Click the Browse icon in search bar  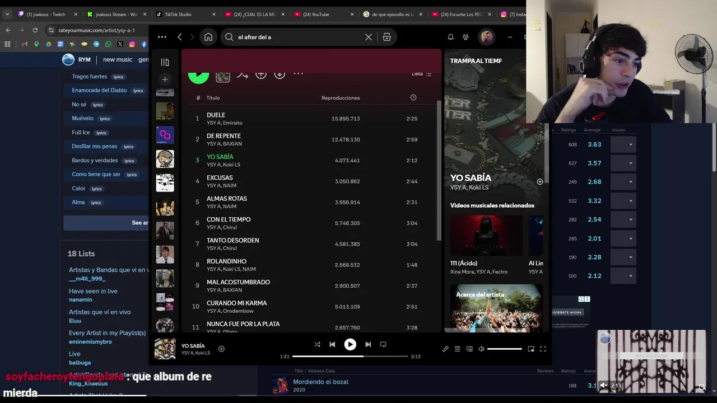387,37
